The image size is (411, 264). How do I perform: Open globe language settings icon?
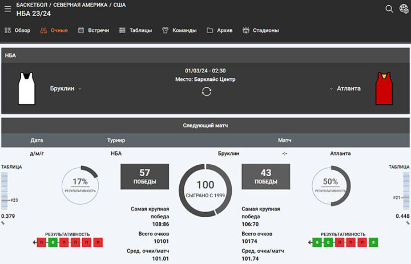pos(403,9)
